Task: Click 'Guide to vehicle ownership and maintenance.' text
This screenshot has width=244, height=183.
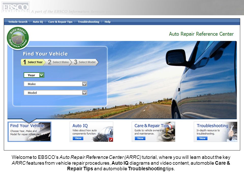Action: click(x=149, y=132)
